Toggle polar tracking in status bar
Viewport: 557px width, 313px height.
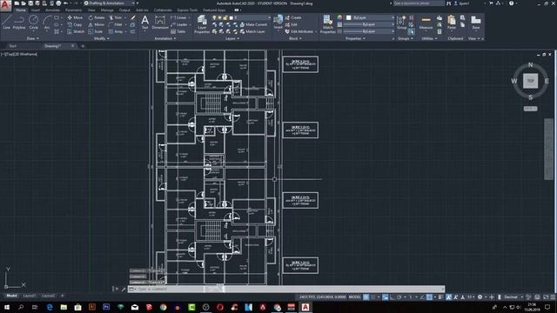399,297
